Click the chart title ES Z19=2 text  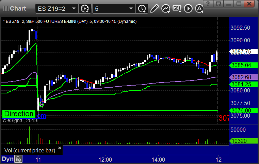70,21
